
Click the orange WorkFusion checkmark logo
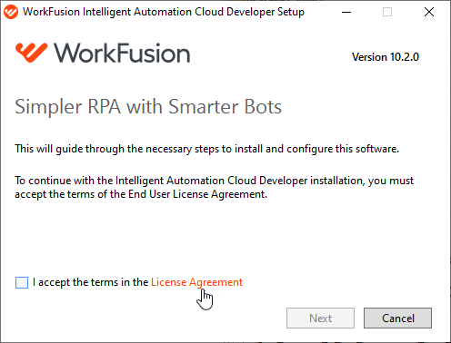pos(32,53)
